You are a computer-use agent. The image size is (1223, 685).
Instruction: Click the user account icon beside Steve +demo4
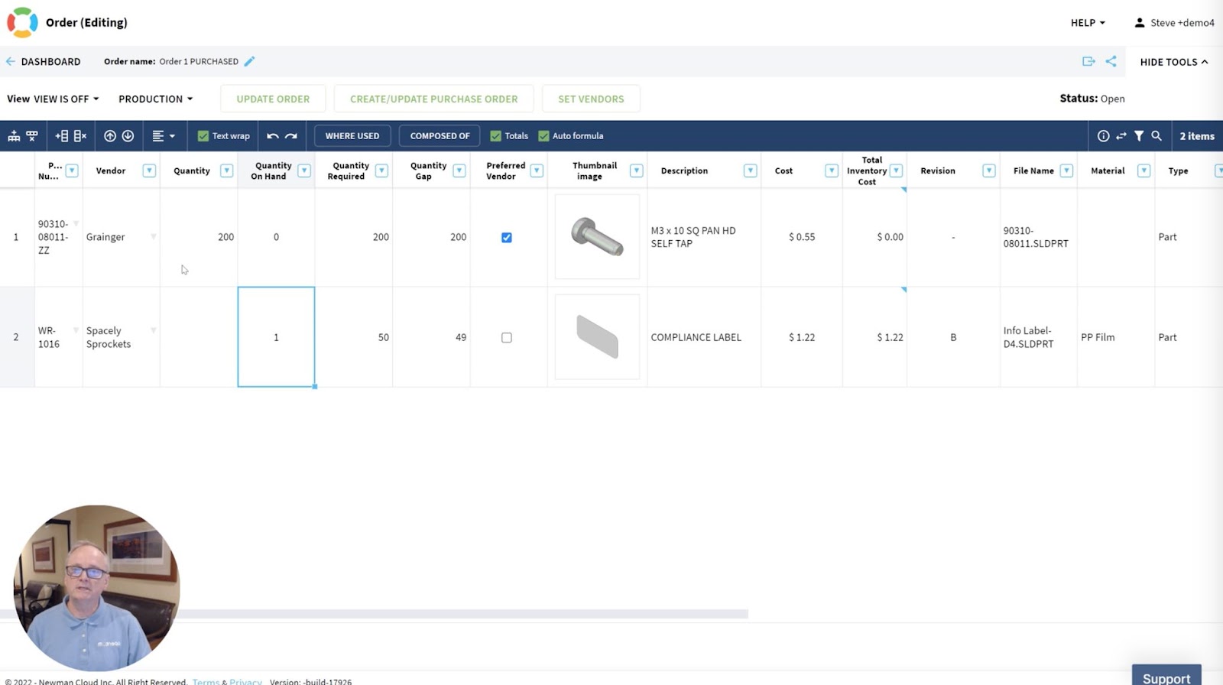click(1140, 23)
